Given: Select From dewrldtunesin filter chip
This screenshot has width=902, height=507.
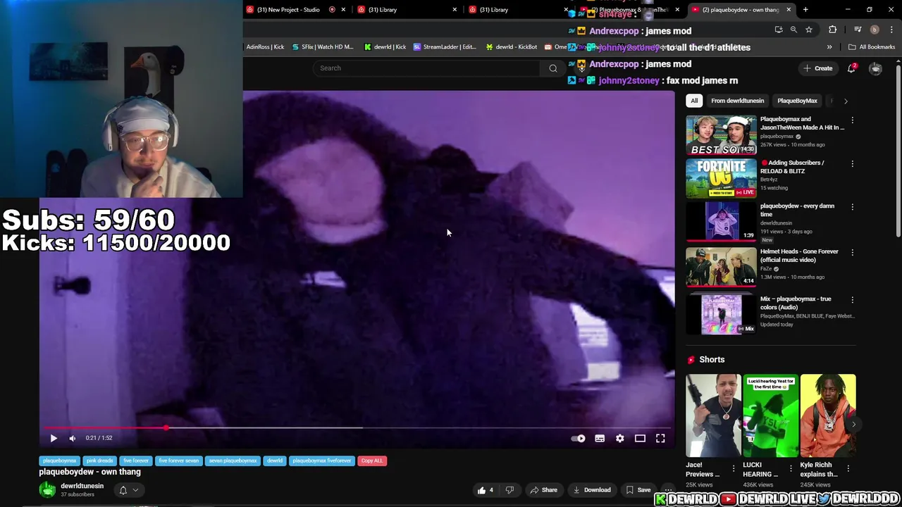Looking at the screenshot, I should [x=737, y=101].
